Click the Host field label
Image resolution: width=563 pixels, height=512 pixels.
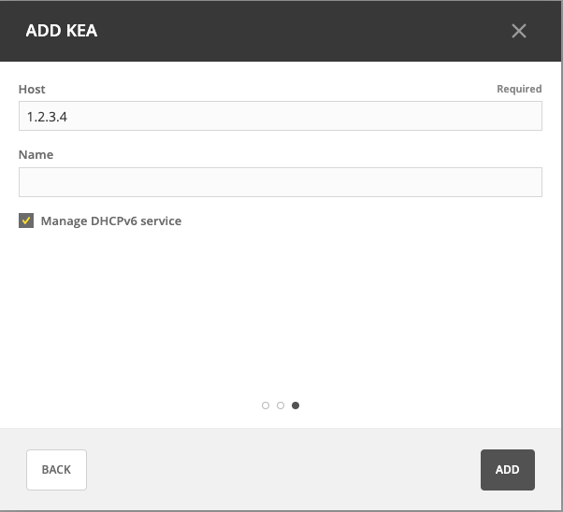pos(32,89)
